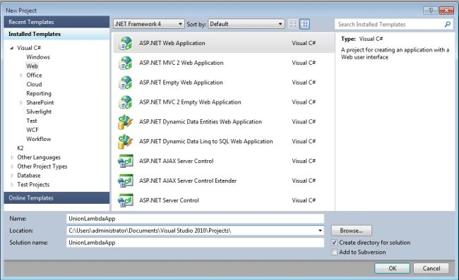The width and height of the screenshot is (459, 280).
Task: Click the help question mark button
Action: point(431,11)
